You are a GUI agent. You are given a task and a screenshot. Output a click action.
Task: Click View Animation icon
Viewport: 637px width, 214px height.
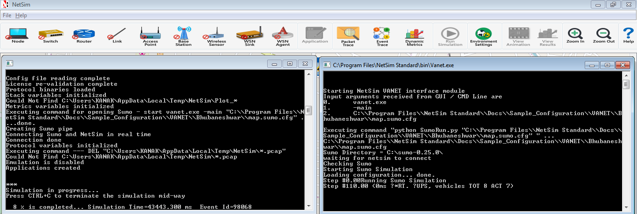point(518,36)
